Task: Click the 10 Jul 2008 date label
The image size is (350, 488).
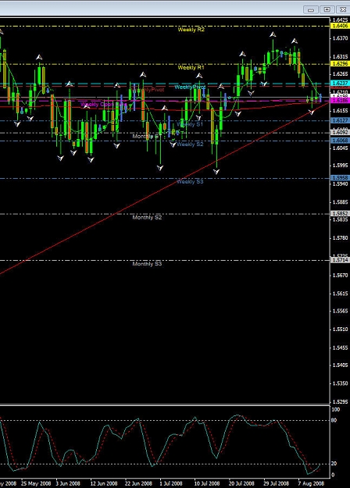Action: point(207,483)
